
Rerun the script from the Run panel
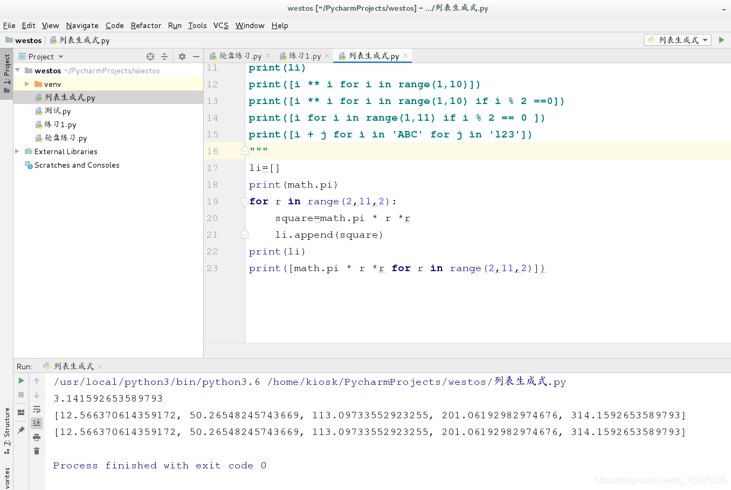tap(21, 381)
